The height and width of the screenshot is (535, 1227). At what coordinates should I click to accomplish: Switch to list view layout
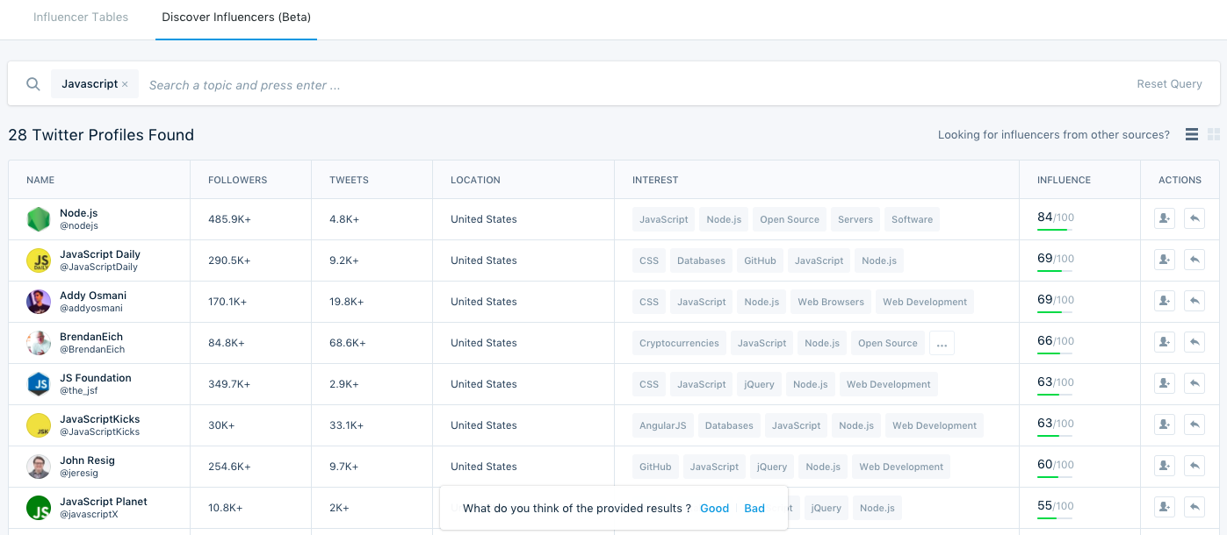click(x=1192, y=134)
